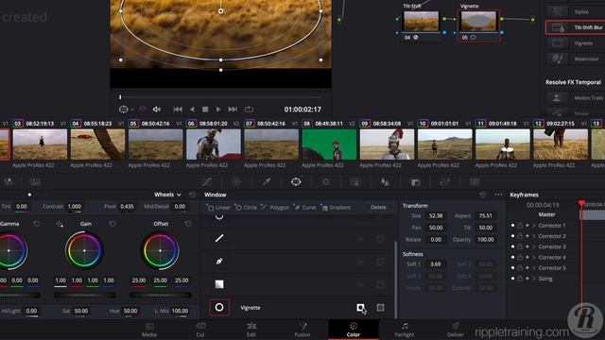Enable the Corrector 3 track dot
The height and width of the screenshot is (340, 605).
pos(512,246)
